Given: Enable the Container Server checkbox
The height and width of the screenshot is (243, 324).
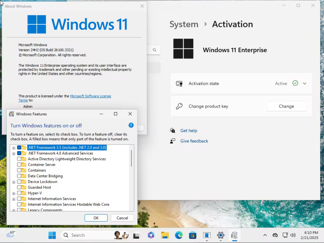Looking at the screenshot, I should [x=19, y=164].
